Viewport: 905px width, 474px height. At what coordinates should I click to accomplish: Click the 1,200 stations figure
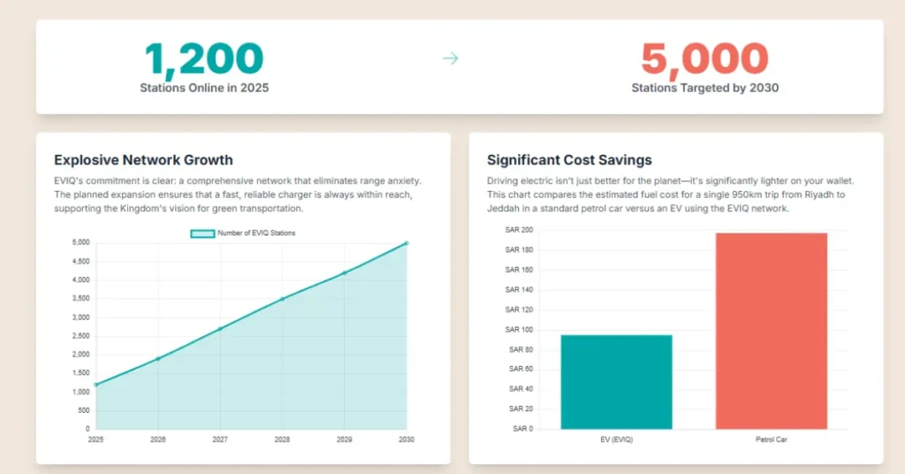(204, 59)
